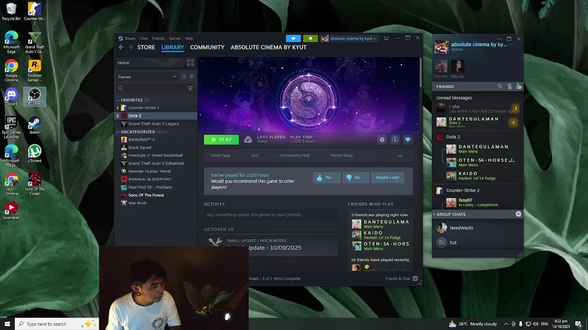Toggle sort by recent activity clock icon
Screen dimensions: 588x330
point(184,77)
